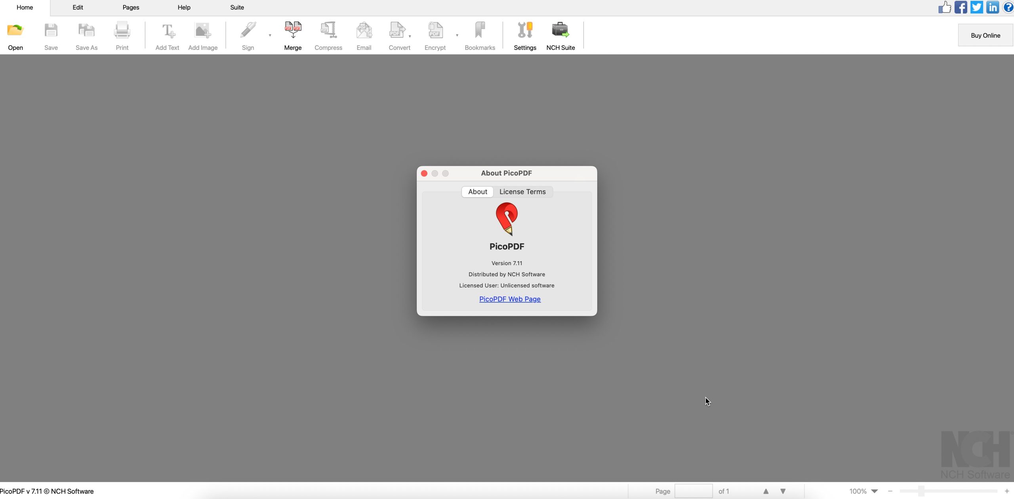Open Settings from the toolbar

point(525,30)
